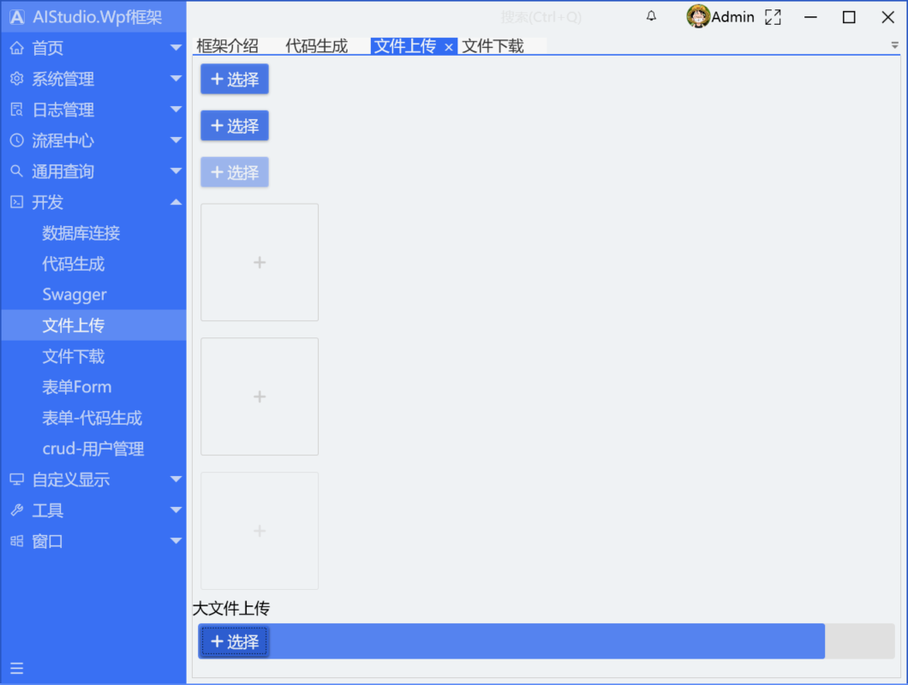The height and width of the screenshot is (685, 908).
Task: Expand the 工具 menu arrow
Action: 176,509
